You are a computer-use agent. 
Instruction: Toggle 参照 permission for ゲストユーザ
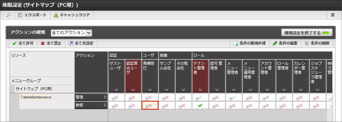[116, 106]
